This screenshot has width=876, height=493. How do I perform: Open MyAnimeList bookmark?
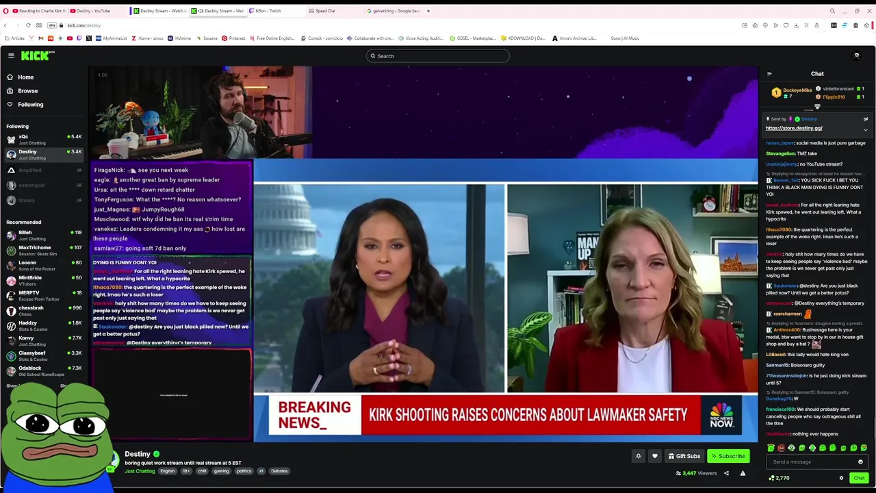pyautogui.click(x=112, y=38)
